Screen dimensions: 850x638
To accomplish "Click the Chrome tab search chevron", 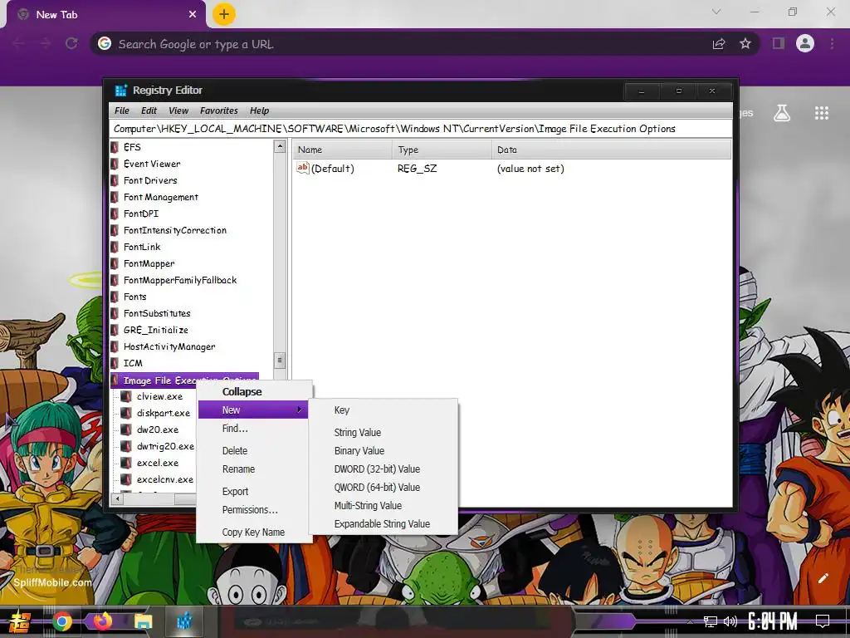I will click(x=716, y=12).
